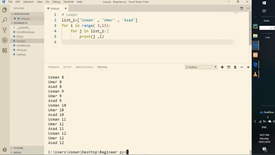The image size is (275, 155).
Task: Switch to VS Code taskbar icon
Action: pyautogui.click(x=255, y=45)
